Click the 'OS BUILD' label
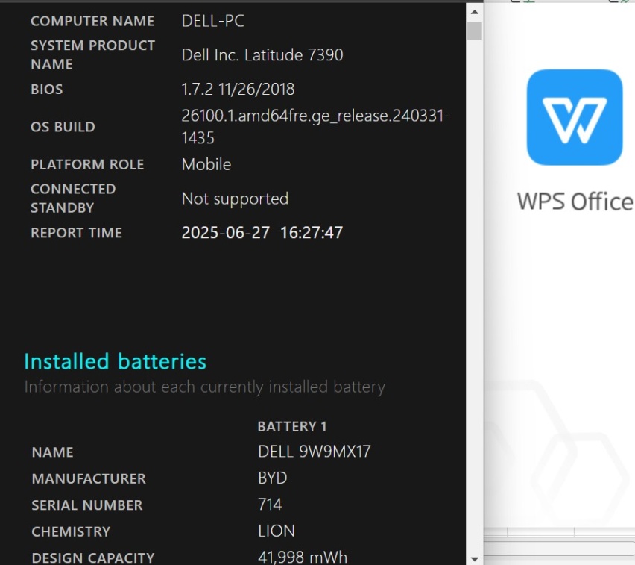Viewport: 635px width, 565px height. tap(63, 127)
